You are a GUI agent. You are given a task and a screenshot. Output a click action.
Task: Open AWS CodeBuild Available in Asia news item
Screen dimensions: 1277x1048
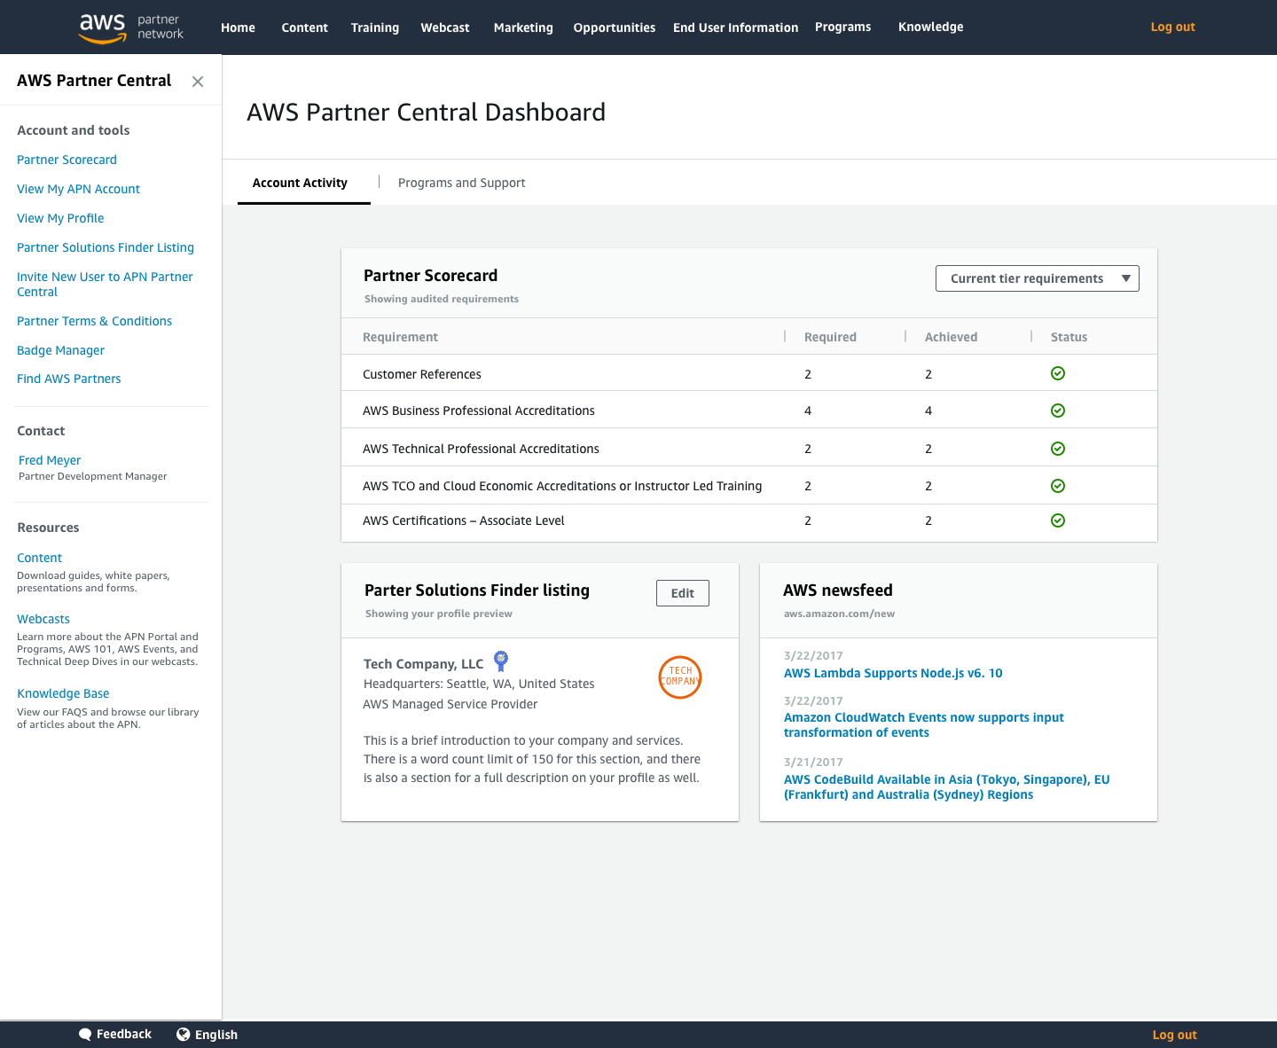(x=947, y=787)
